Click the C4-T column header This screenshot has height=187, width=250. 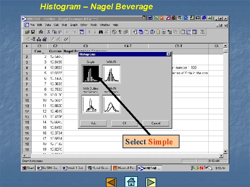[x=128, y=46]
